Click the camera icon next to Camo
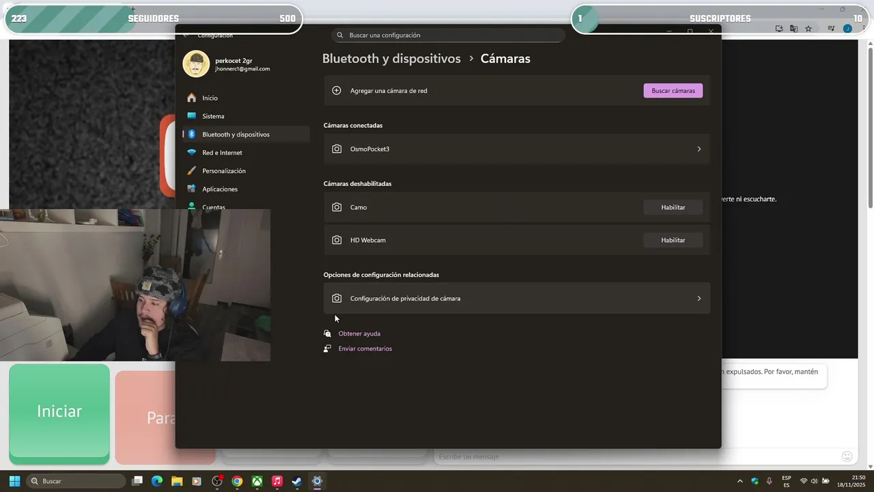This screenshot has height=492, width=874. pyautogui.click(x=337, y=207)
